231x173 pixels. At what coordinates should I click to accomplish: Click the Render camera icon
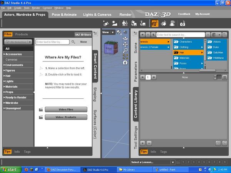pyautogui.click(x=182, y=23)
